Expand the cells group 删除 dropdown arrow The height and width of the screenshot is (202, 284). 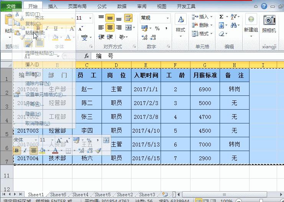(211, 25)
